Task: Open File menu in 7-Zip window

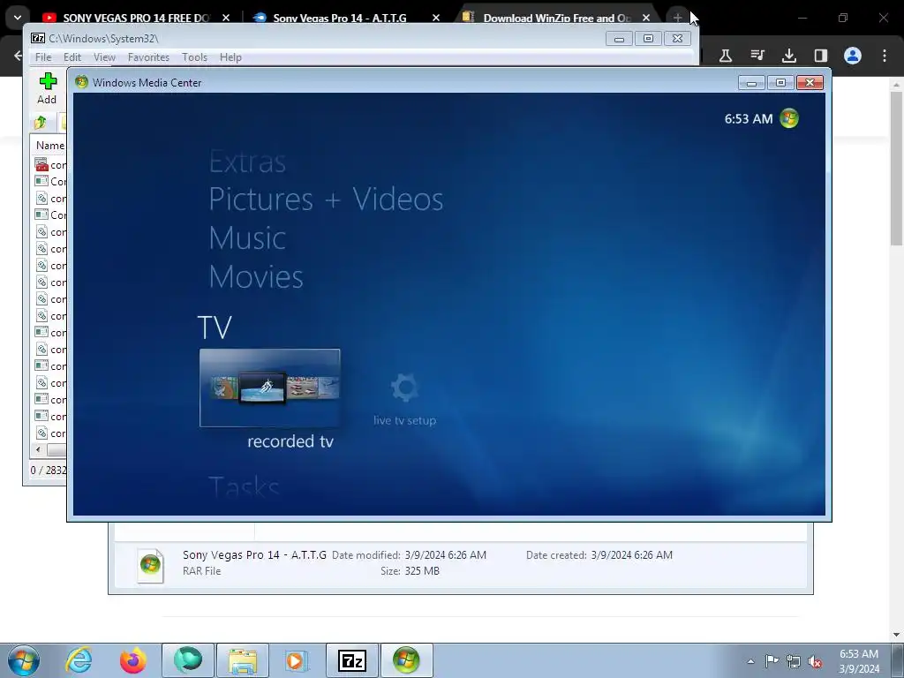Action: pos(43,57)
